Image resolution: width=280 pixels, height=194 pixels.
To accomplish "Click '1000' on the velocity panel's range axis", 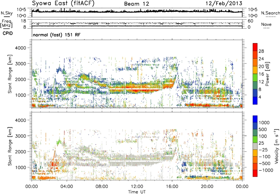I will point(20,167).
